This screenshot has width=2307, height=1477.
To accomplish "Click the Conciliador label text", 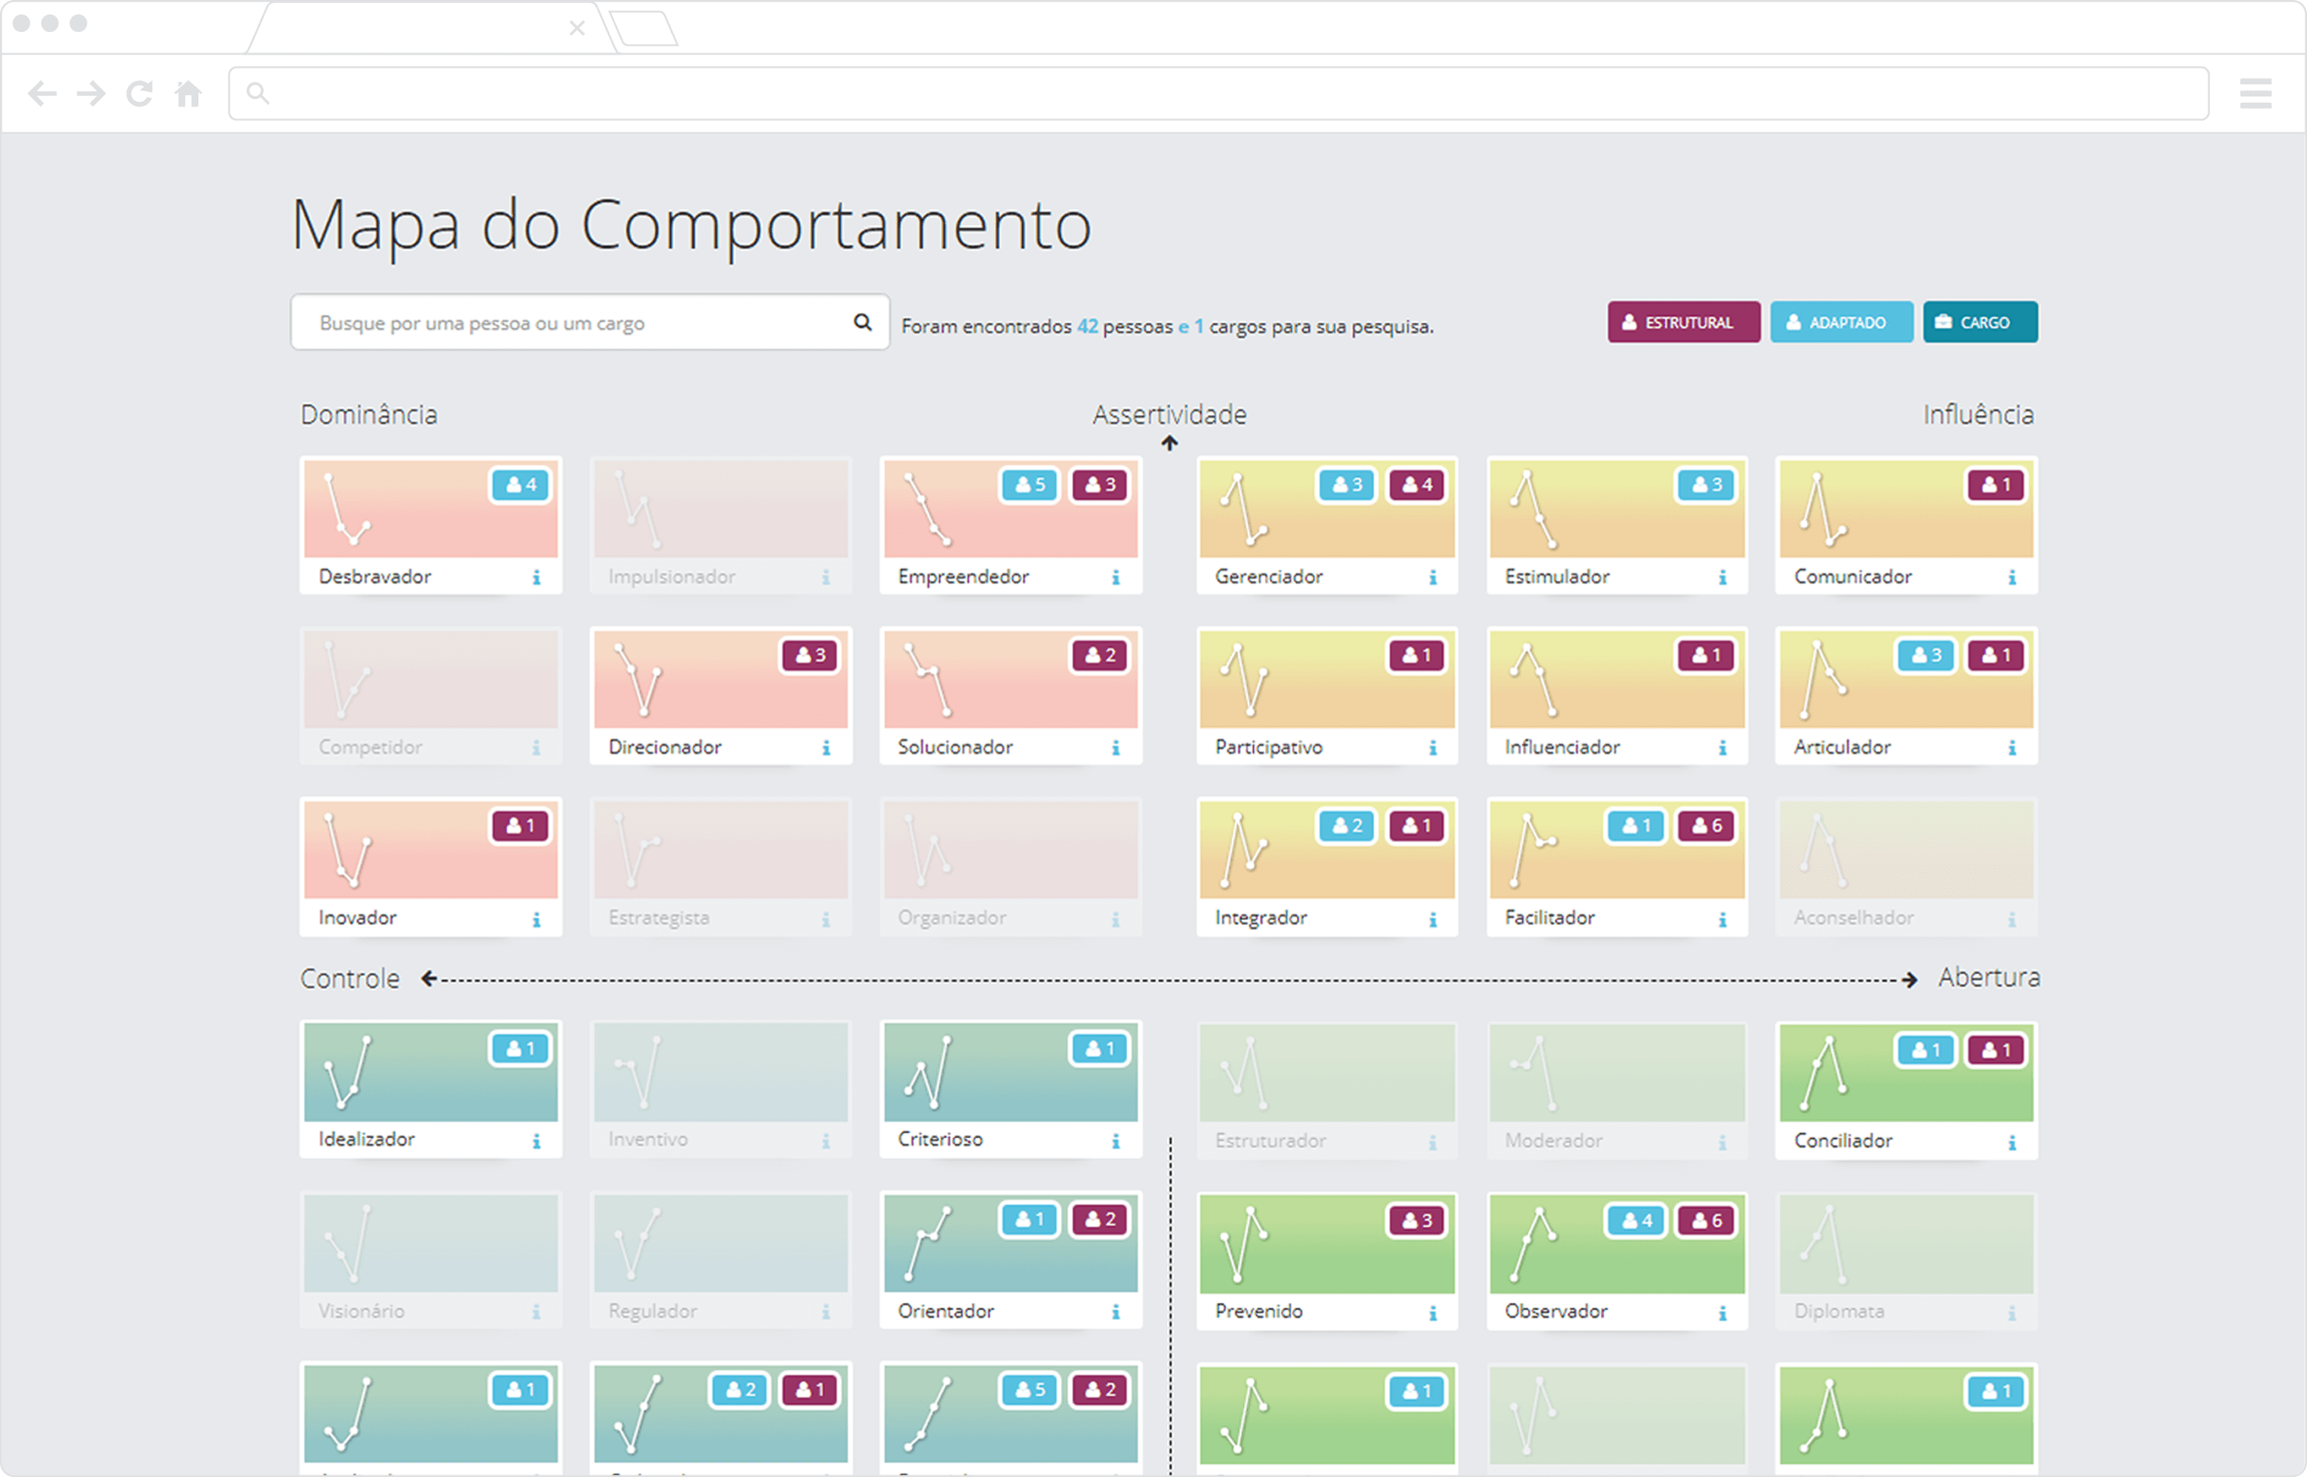I will click(x=1843, y=1141).
